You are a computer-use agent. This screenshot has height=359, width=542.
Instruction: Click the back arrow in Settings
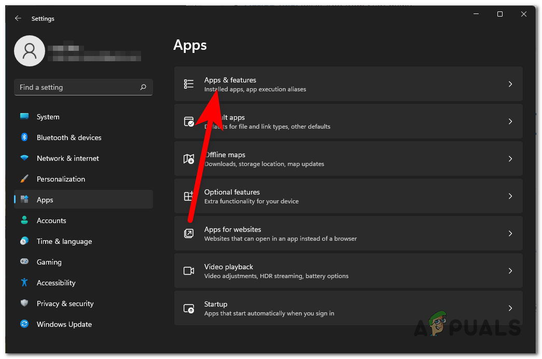point(18,18)
